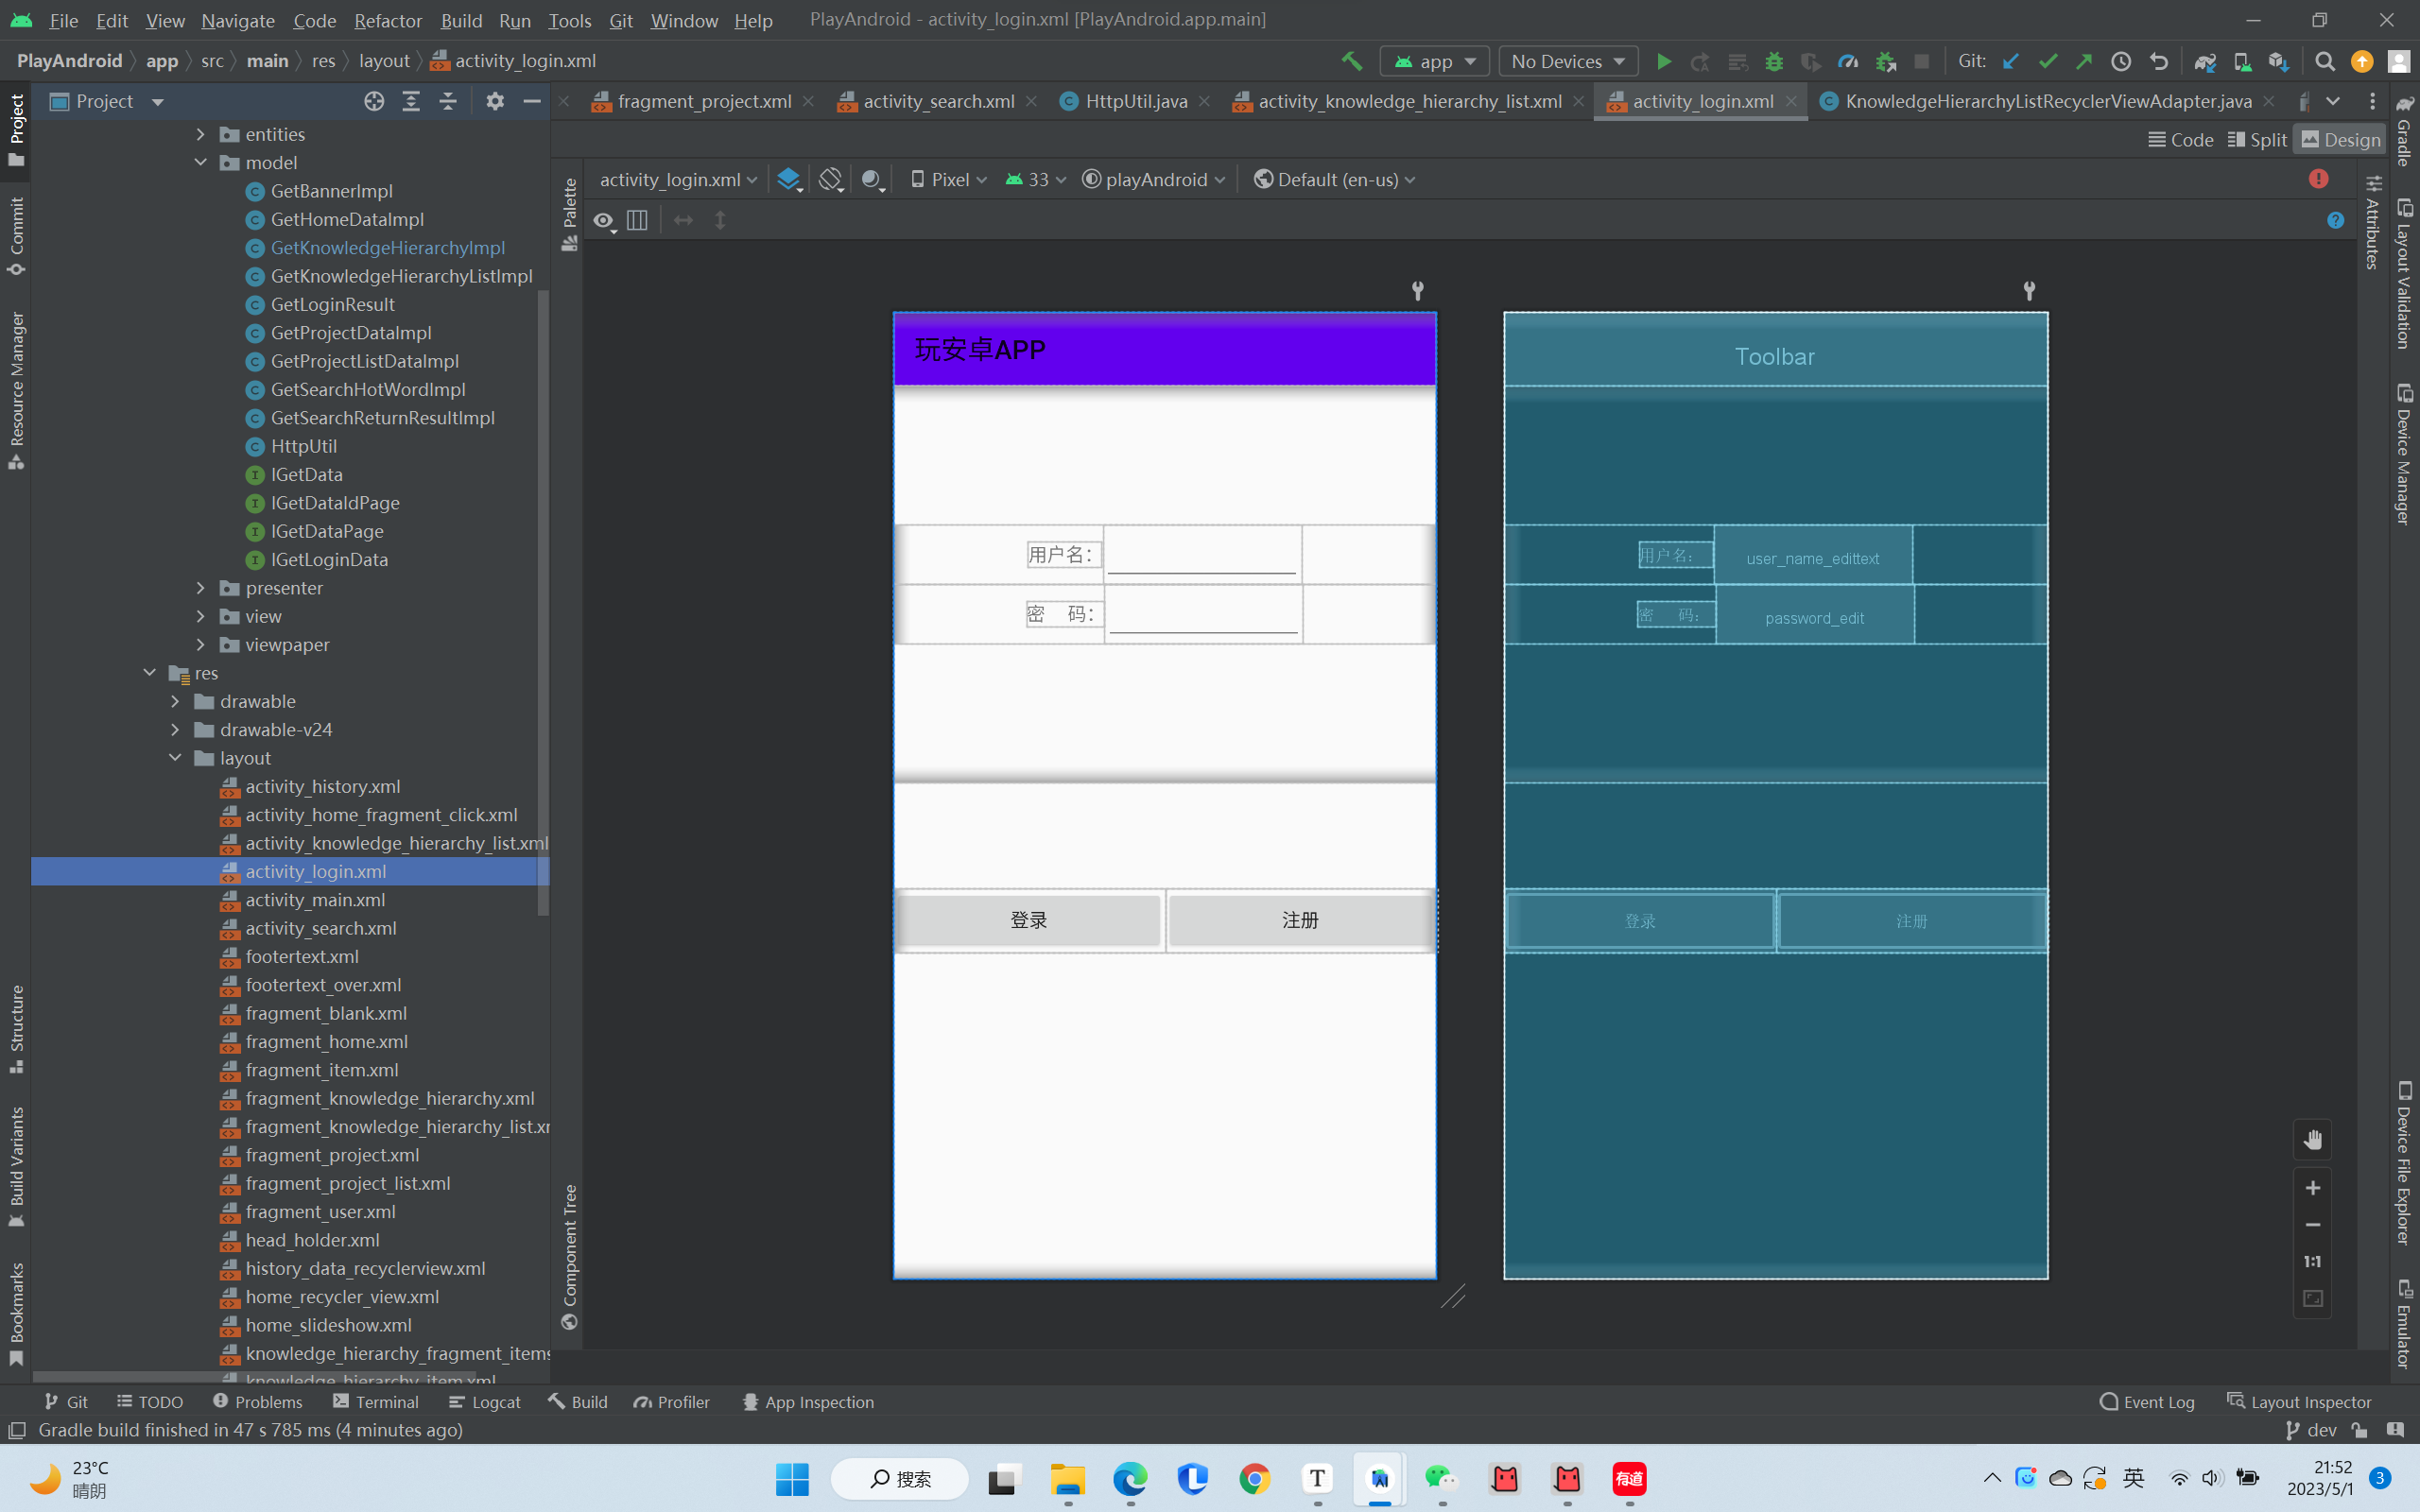Open orientation options with the rotate icon
Viewport: 2420px width, 1512px height.
[830, 179]
